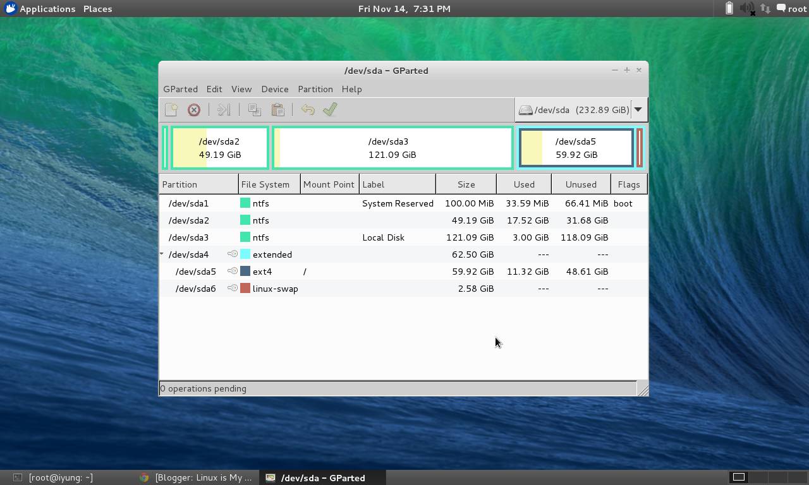Select /dev/sda2 block in disk map

pos(219,148)
